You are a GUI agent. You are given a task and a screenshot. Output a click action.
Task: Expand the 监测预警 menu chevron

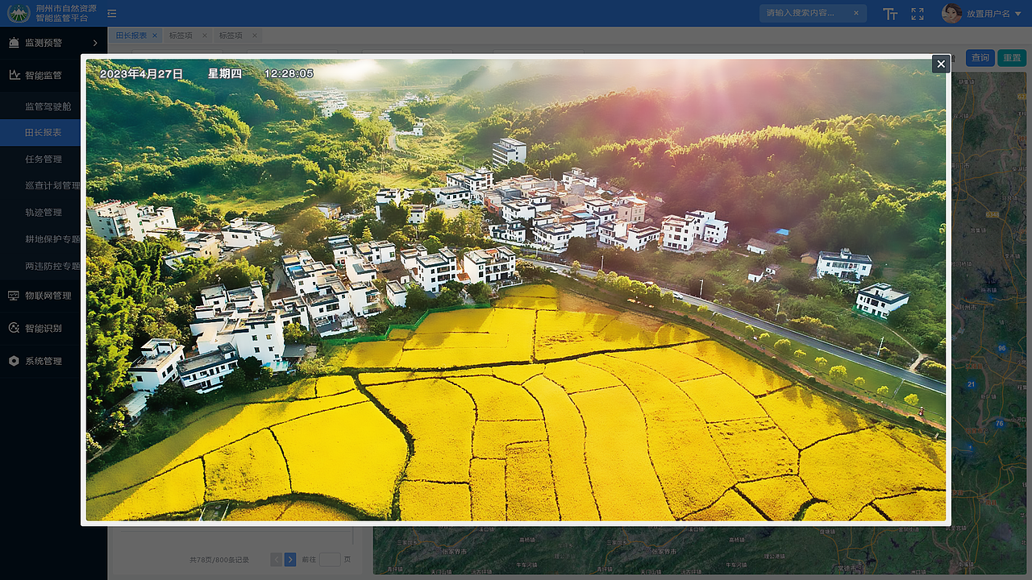pos(95,43)
